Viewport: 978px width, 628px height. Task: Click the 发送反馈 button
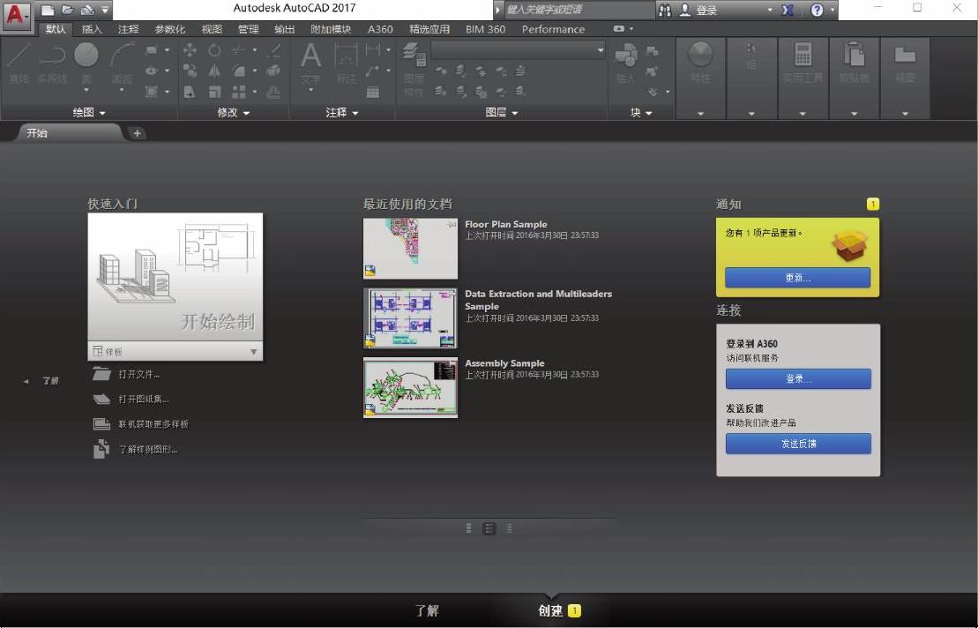798,444
